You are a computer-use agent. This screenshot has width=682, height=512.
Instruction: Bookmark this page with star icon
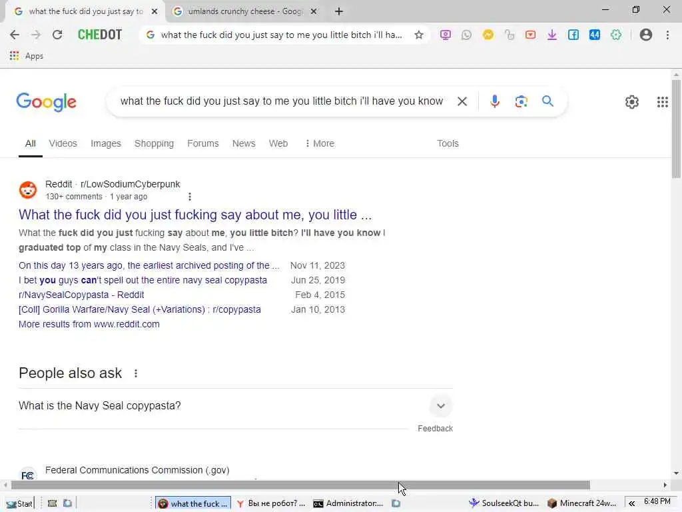pos(419,35)
